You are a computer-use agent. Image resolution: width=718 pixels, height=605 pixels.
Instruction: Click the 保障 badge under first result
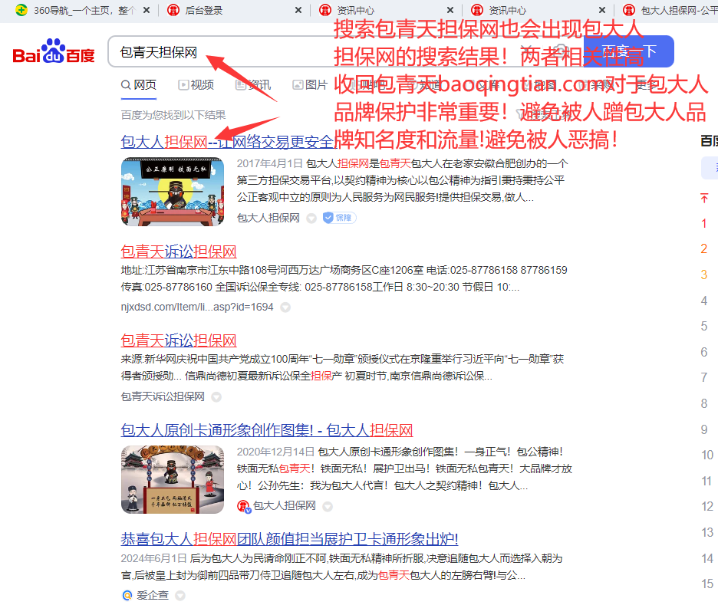click(339, 218)
